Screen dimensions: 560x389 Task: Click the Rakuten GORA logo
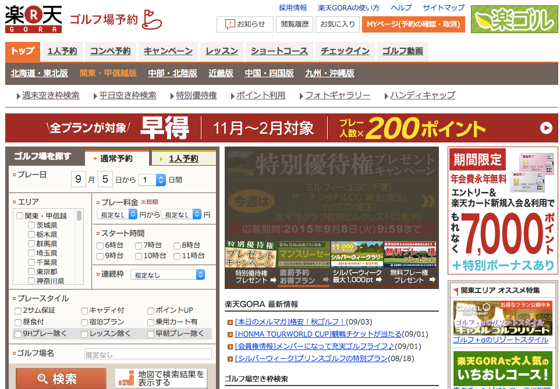[34, 19]
